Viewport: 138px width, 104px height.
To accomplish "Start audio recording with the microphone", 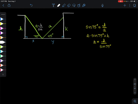I will [x=102, y=5].
